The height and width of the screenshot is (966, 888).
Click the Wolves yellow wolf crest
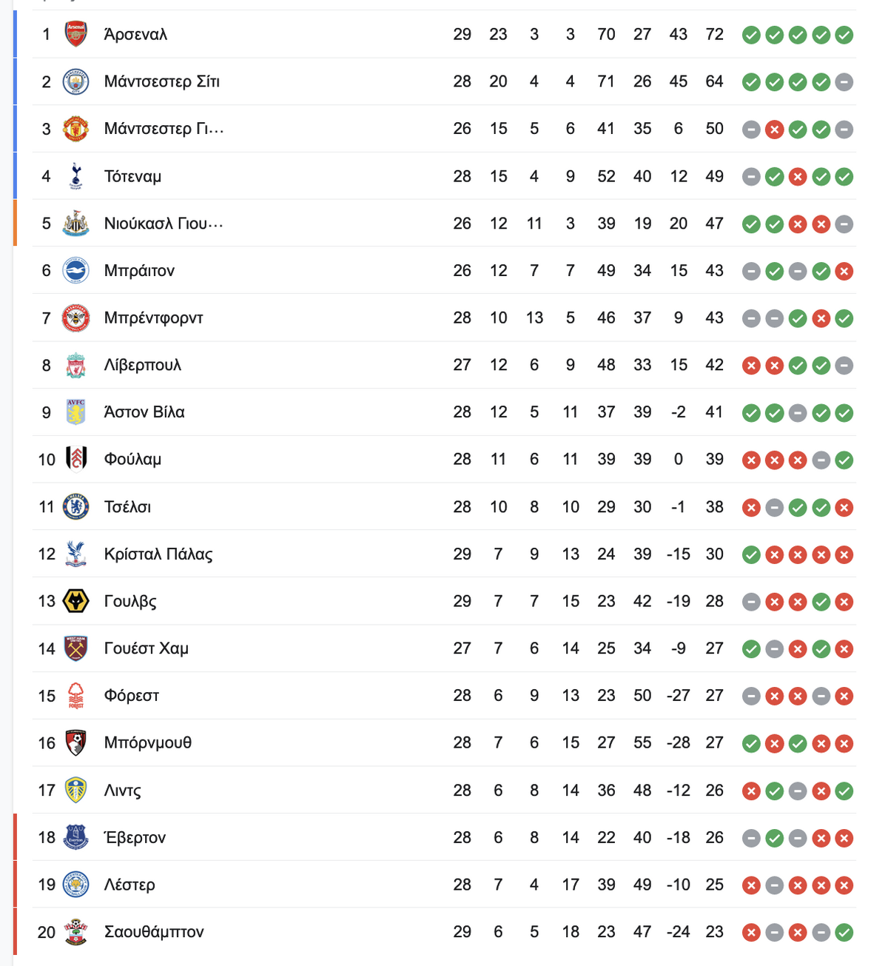[75, 601]
